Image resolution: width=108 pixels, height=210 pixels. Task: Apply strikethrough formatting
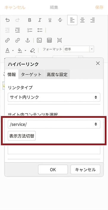tap(60, 20)
